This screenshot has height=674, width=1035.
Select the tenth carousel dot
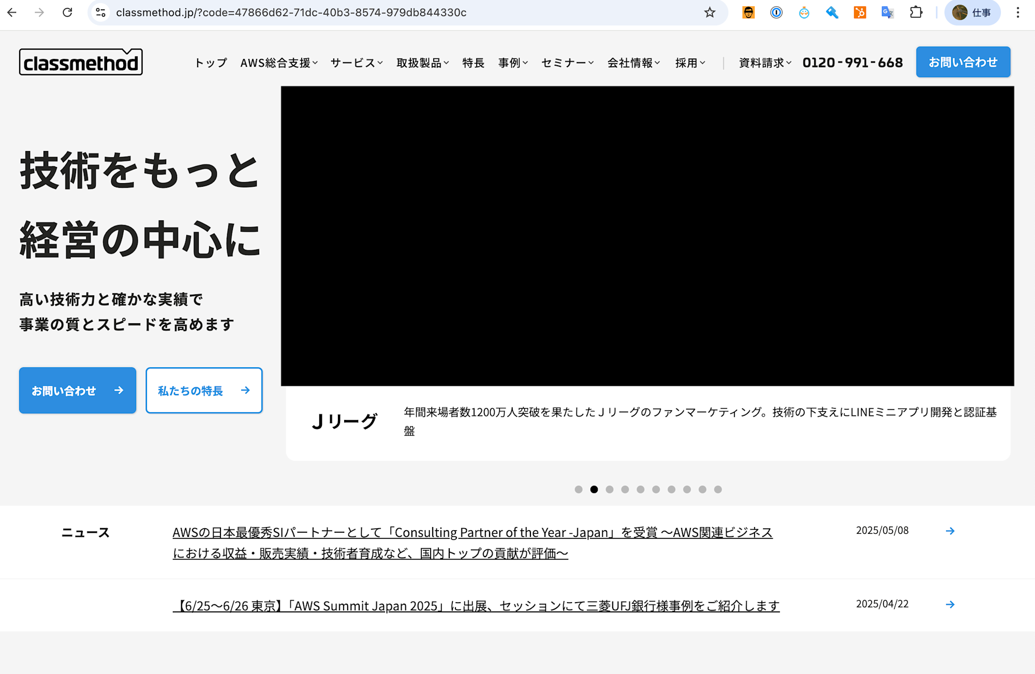pyautogui.click(x=718, y=489)
